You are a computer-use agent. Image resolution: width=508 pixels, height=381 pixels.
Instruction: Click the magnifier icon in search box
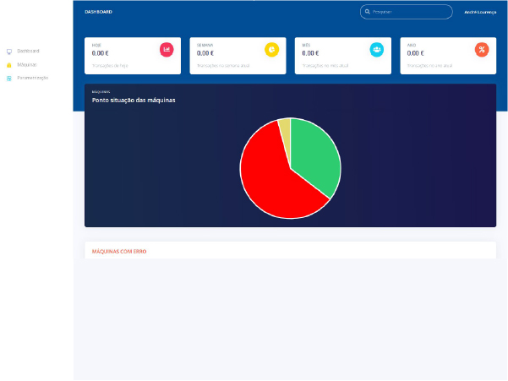pos(366,12)
